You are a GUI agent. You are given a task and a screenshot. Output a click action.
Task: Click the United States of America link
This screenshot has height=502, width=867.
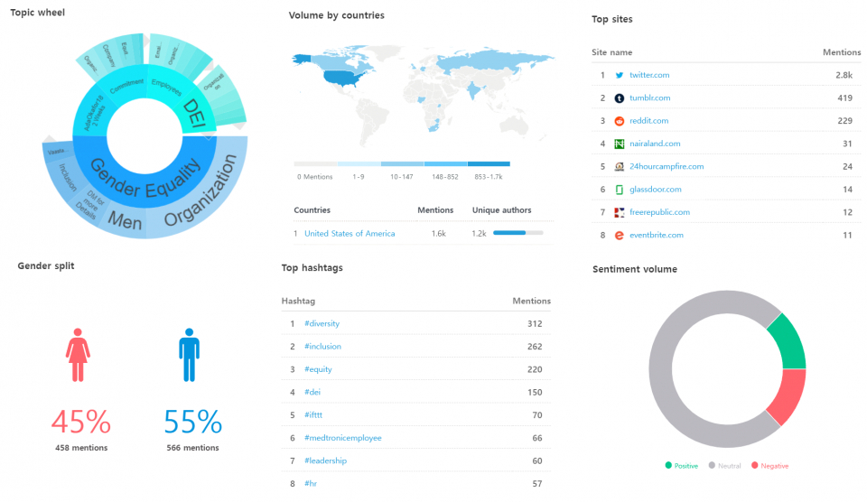coord(350,233)
